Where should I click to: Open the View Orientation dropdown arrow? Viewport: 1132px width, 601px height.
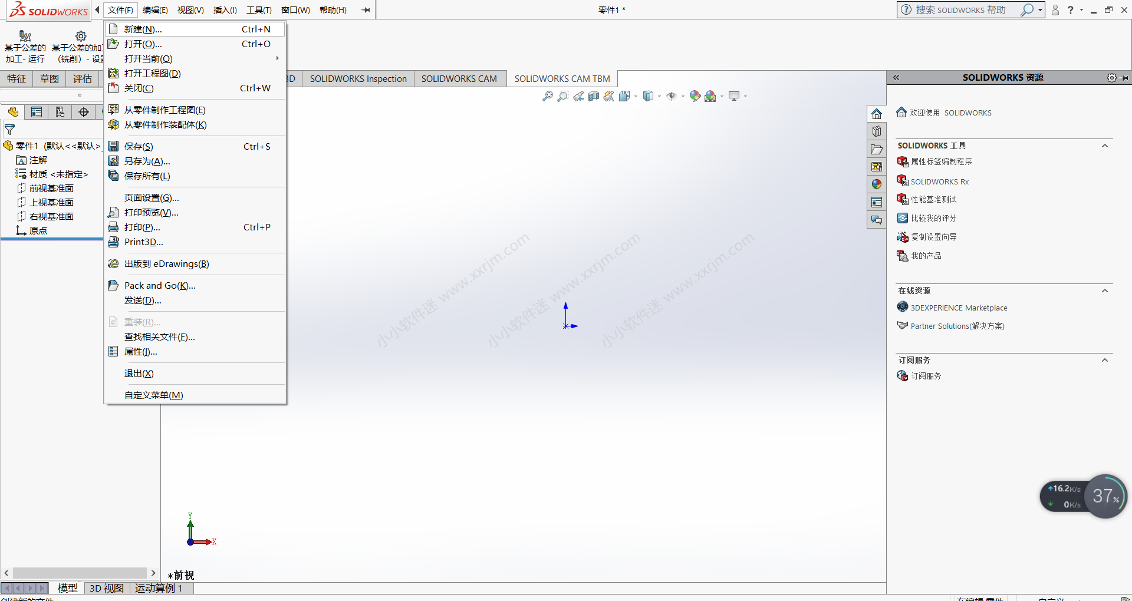[636, 96]
